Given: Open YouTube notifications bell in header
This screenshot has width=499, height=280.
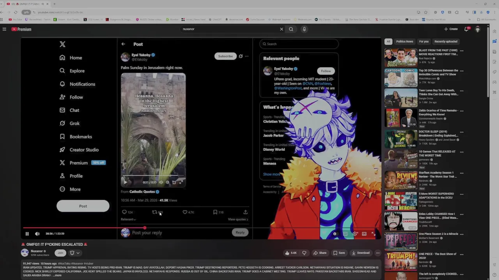Looking at the screenshot, I should point(467,29).
